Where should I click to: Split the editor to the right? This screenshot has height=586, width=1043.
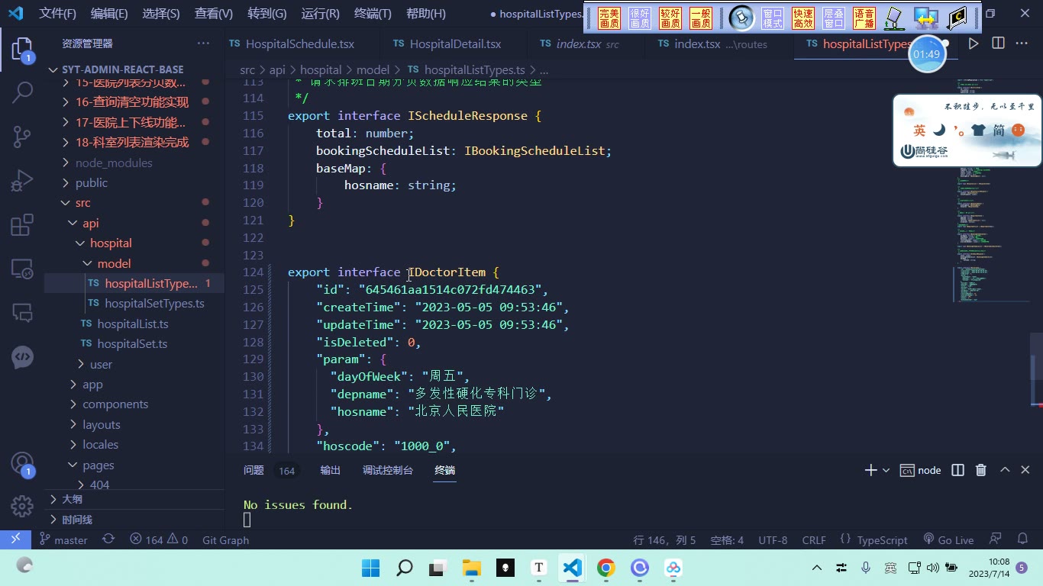998,43
